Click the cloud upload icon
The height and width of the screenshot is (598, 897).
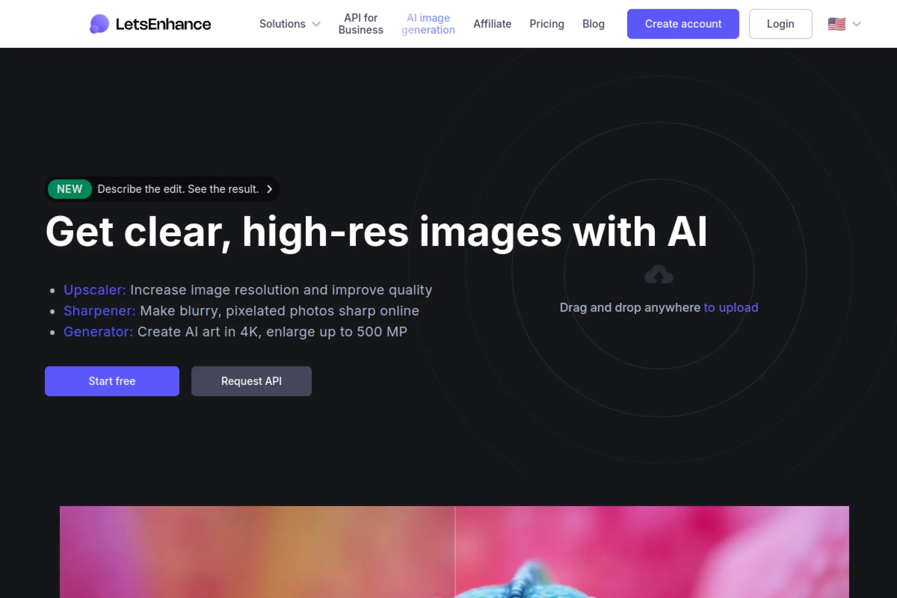pyautogui.click(x=659, y=275)
